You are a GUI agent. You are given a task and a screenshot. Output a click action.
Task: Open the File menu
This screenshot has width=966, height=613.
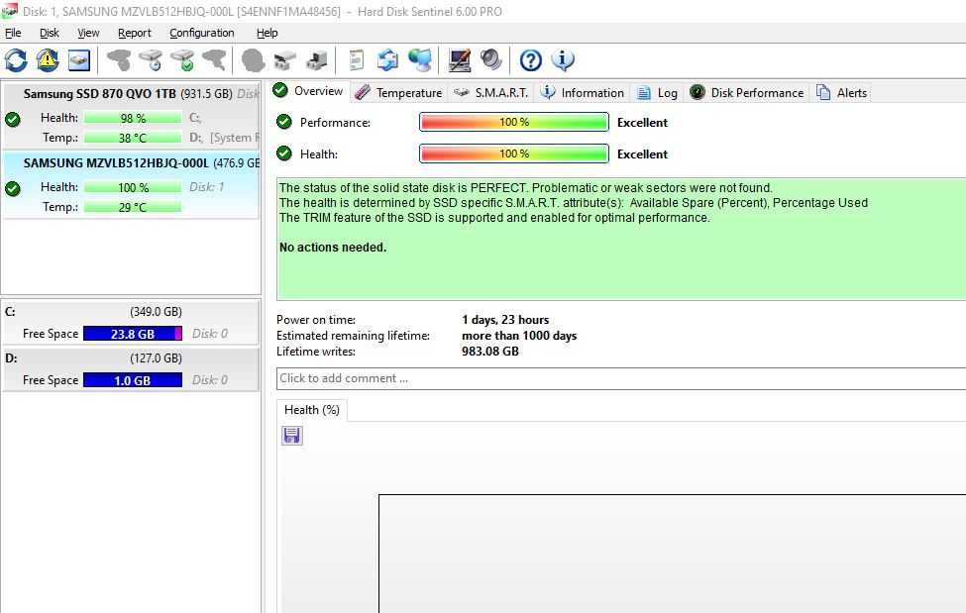click(x=13, y=33)
